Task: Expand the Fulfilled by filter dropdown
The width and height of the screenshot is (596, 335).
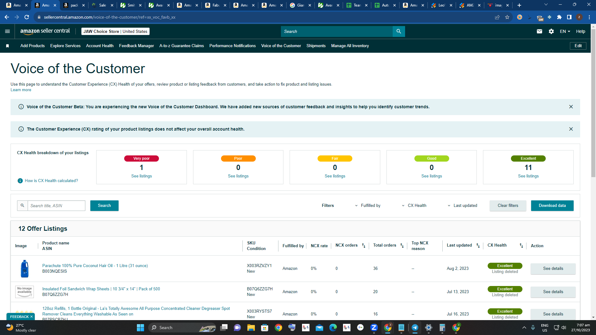Action: point(368,206)
